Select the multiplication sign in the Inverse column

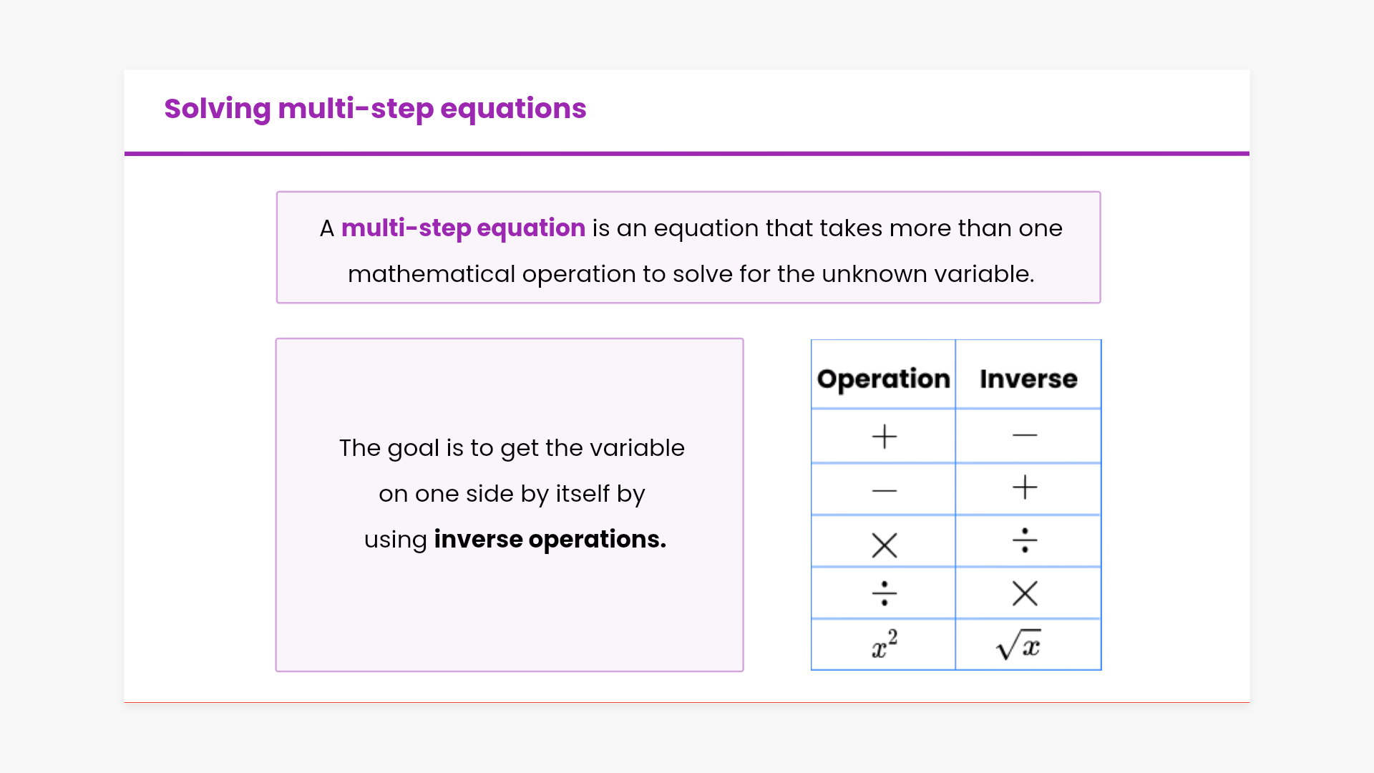coord(1025,593)
